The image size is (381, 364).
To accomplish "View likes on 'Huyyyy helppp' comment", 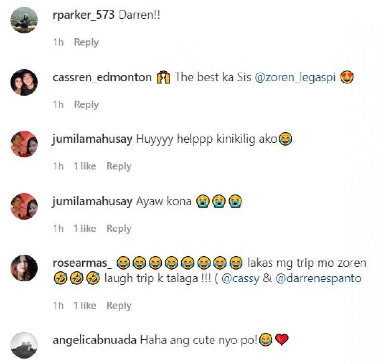I will [x=85, y=166].
